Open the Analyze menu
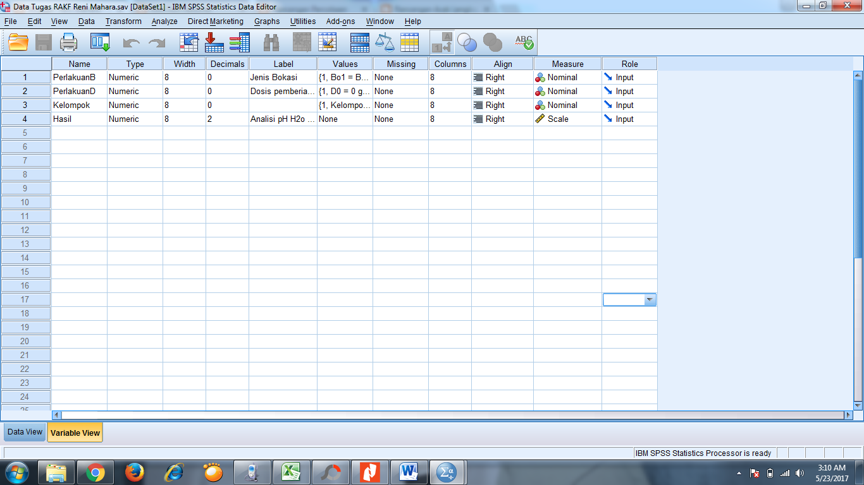Image resolution: width=864 pixels, height=485 pixels. (x=164, y=21)
